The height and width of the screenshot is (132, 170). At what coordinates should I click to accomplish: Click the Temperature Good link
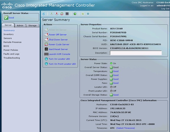click(116, 71)
